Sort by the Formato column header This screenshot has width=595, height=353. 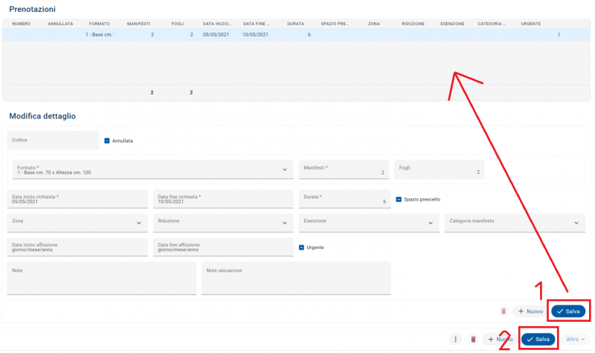[x=99, y=24]
